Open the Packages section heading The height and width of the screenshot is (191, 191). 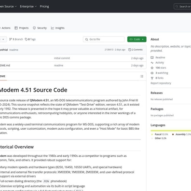(157, 109)
